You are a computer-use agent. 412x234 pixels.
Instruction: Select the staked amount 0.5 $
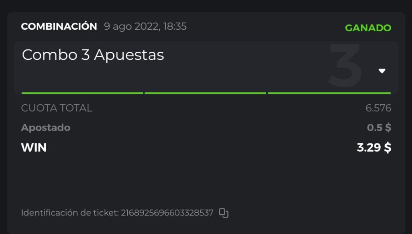point(379,128)
